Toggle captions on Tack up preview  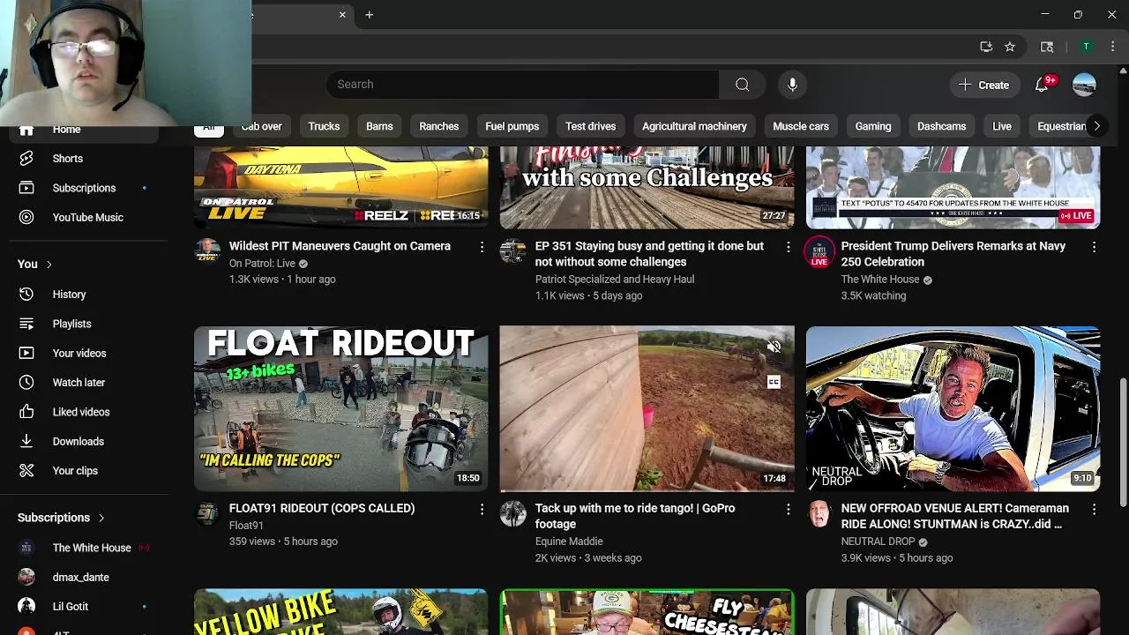click(x=774, y=382)
